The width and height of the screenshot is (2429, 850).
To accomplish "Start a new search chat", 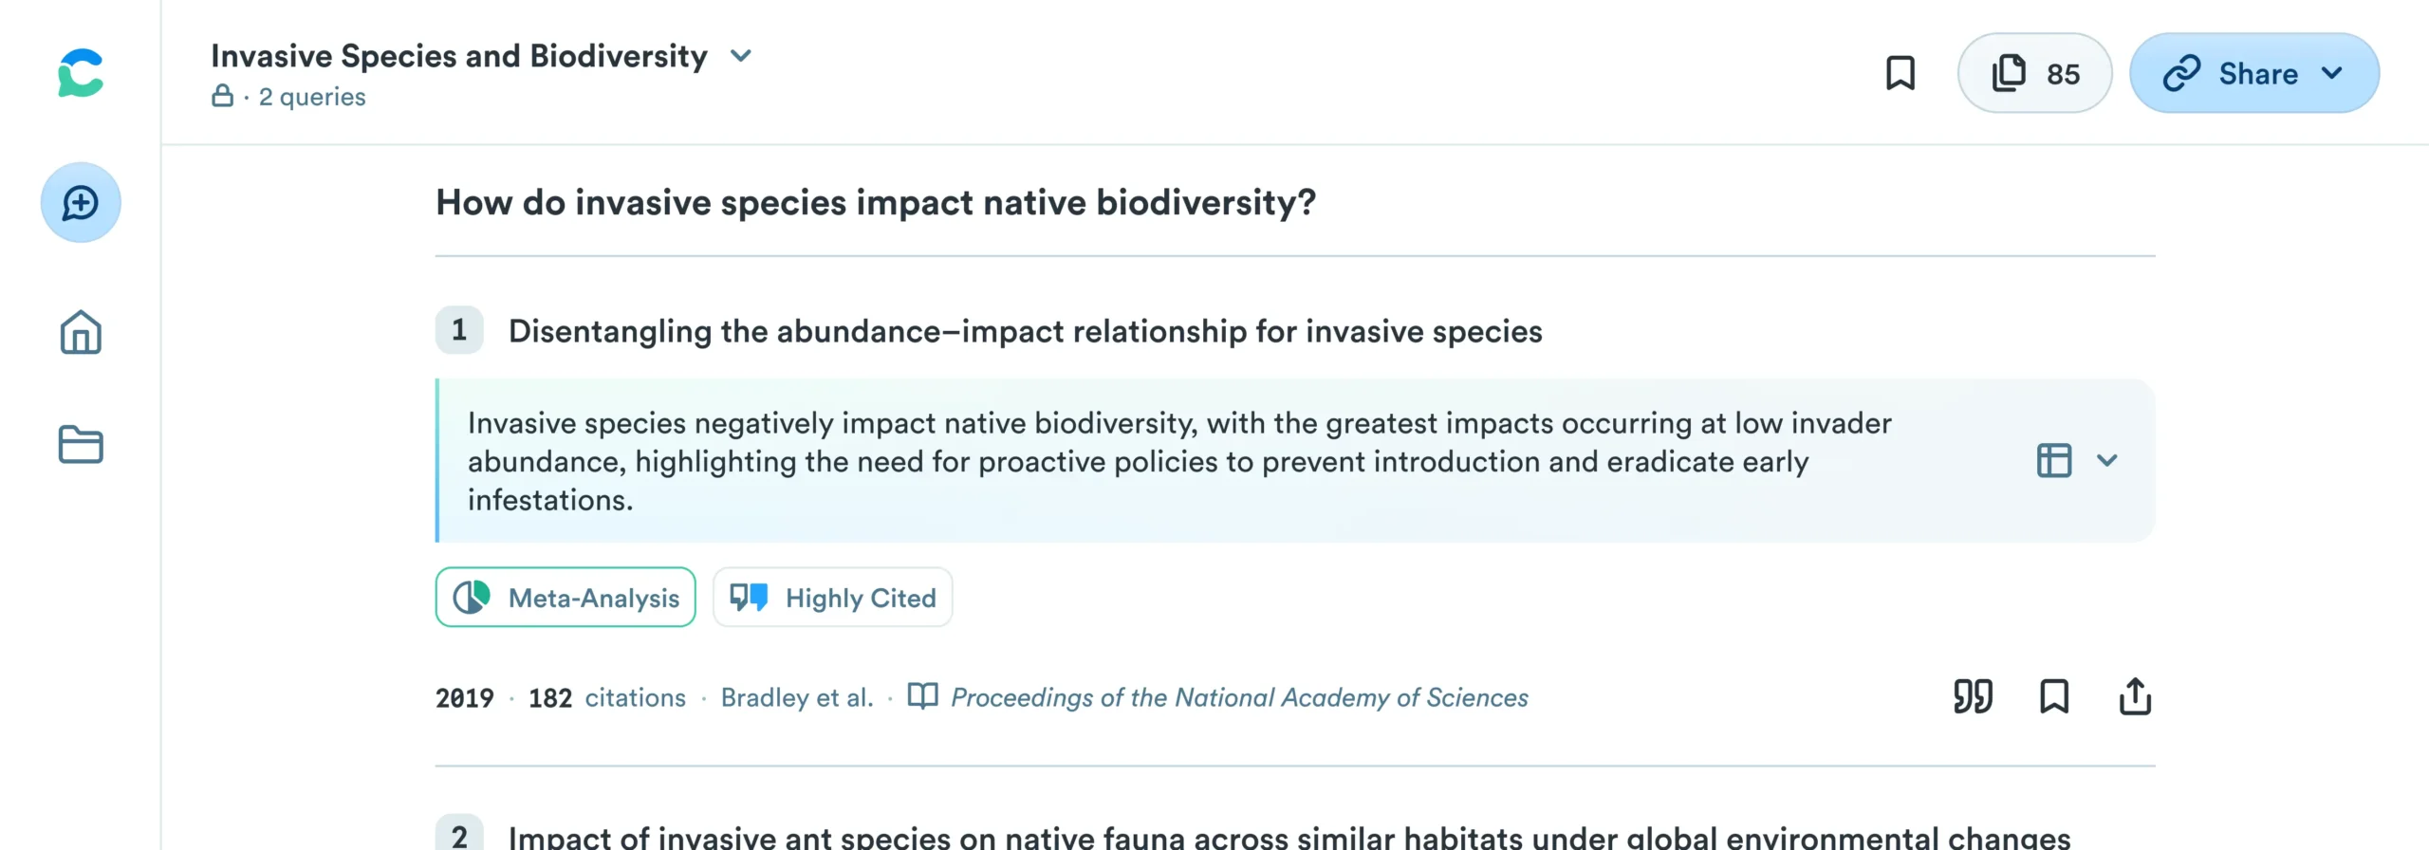I will pos(81,202).
